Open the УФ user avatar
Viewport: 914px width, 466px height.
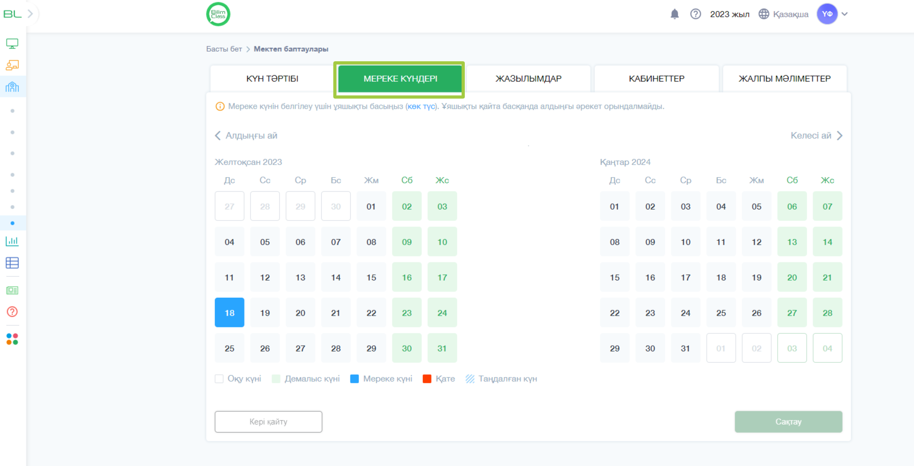[x=827, y=14]
